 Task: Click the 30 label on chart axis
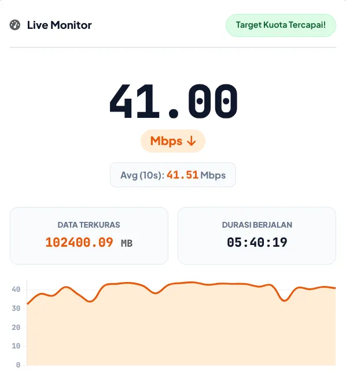click(16, 309)
